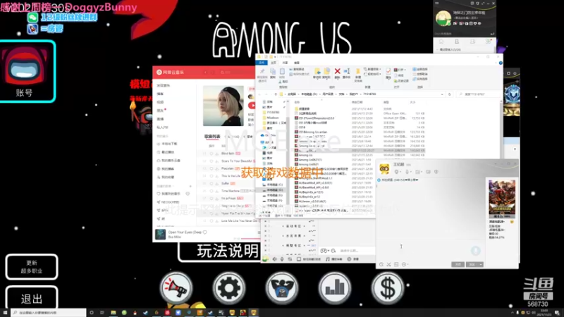Select the 歌曲列表 tab in NetEase Music

click(212, 137)
